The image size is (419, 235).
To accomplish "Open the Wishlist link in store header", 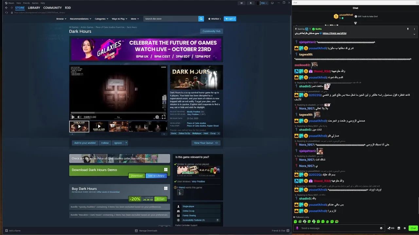I will (x=214, y=19).
